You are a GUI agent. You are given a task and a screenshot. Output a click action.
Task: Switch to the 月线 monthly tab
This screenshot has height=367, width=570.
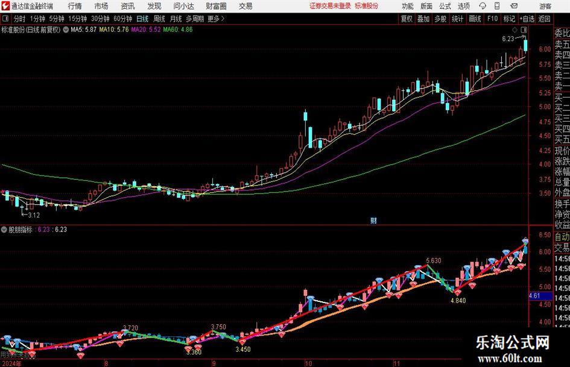[176, 19]
